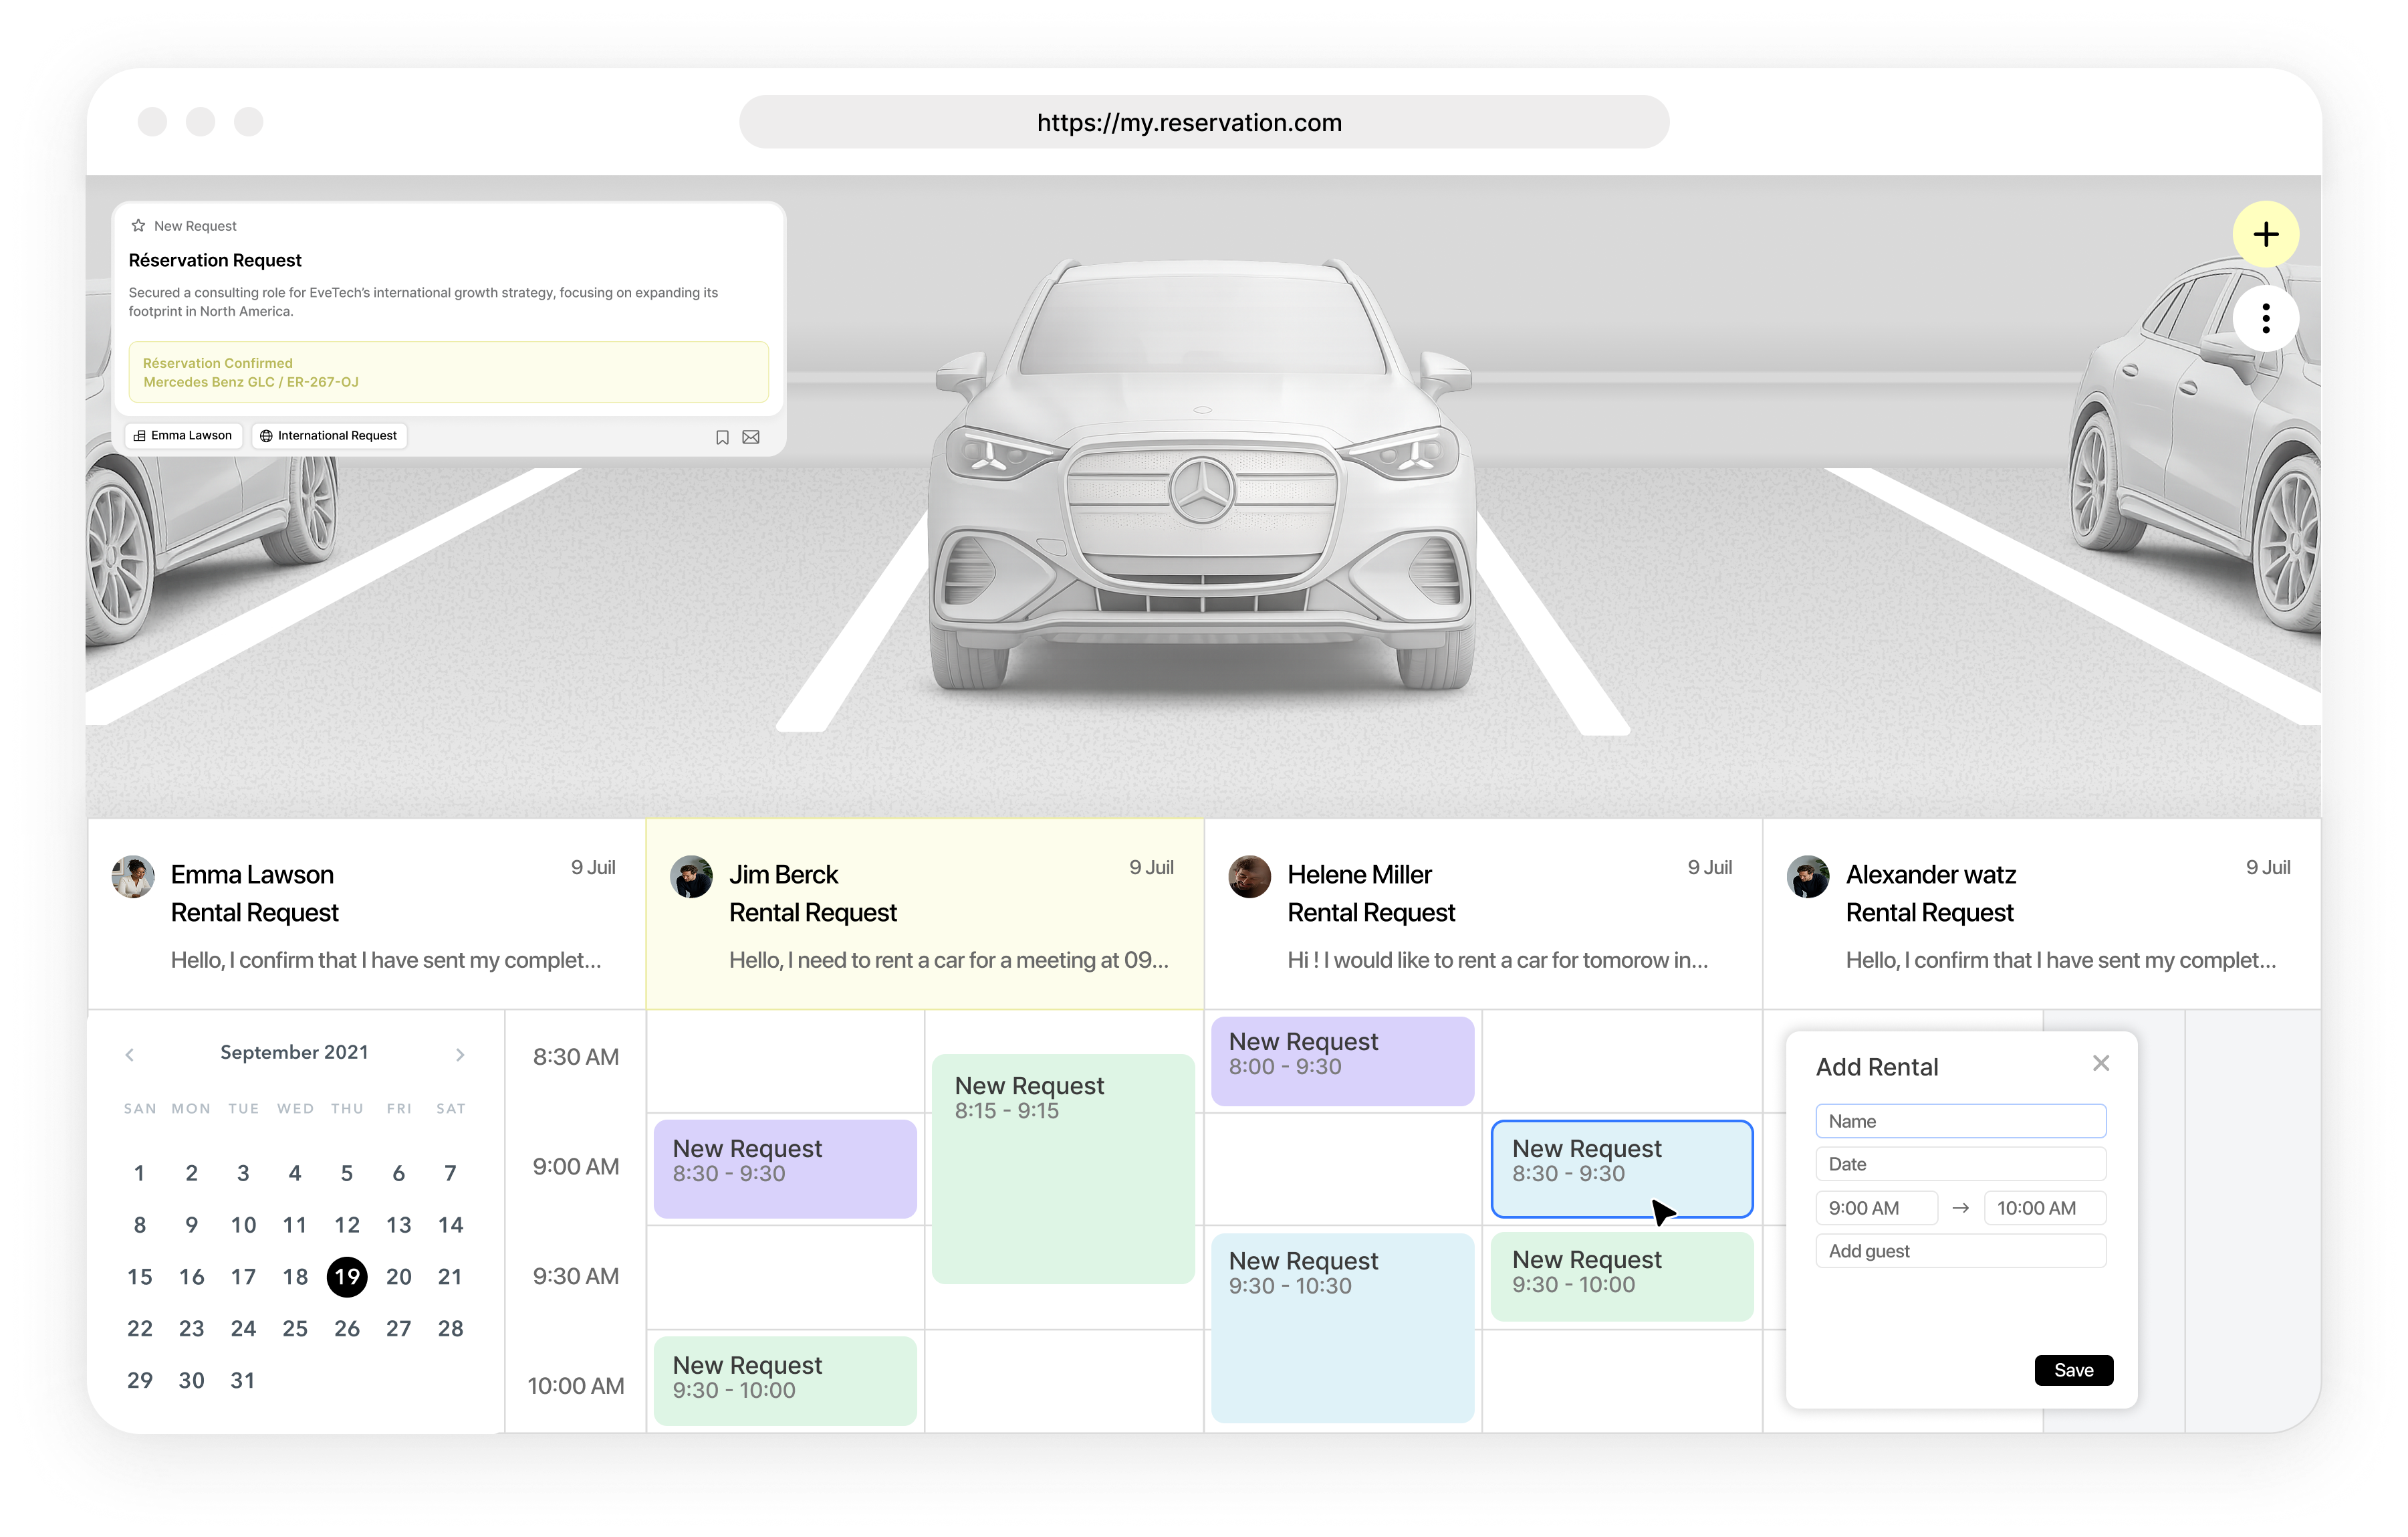
Task: Click Emma Lawson's avatar photo
Action: pyautogui.click(x=133, y=877)
